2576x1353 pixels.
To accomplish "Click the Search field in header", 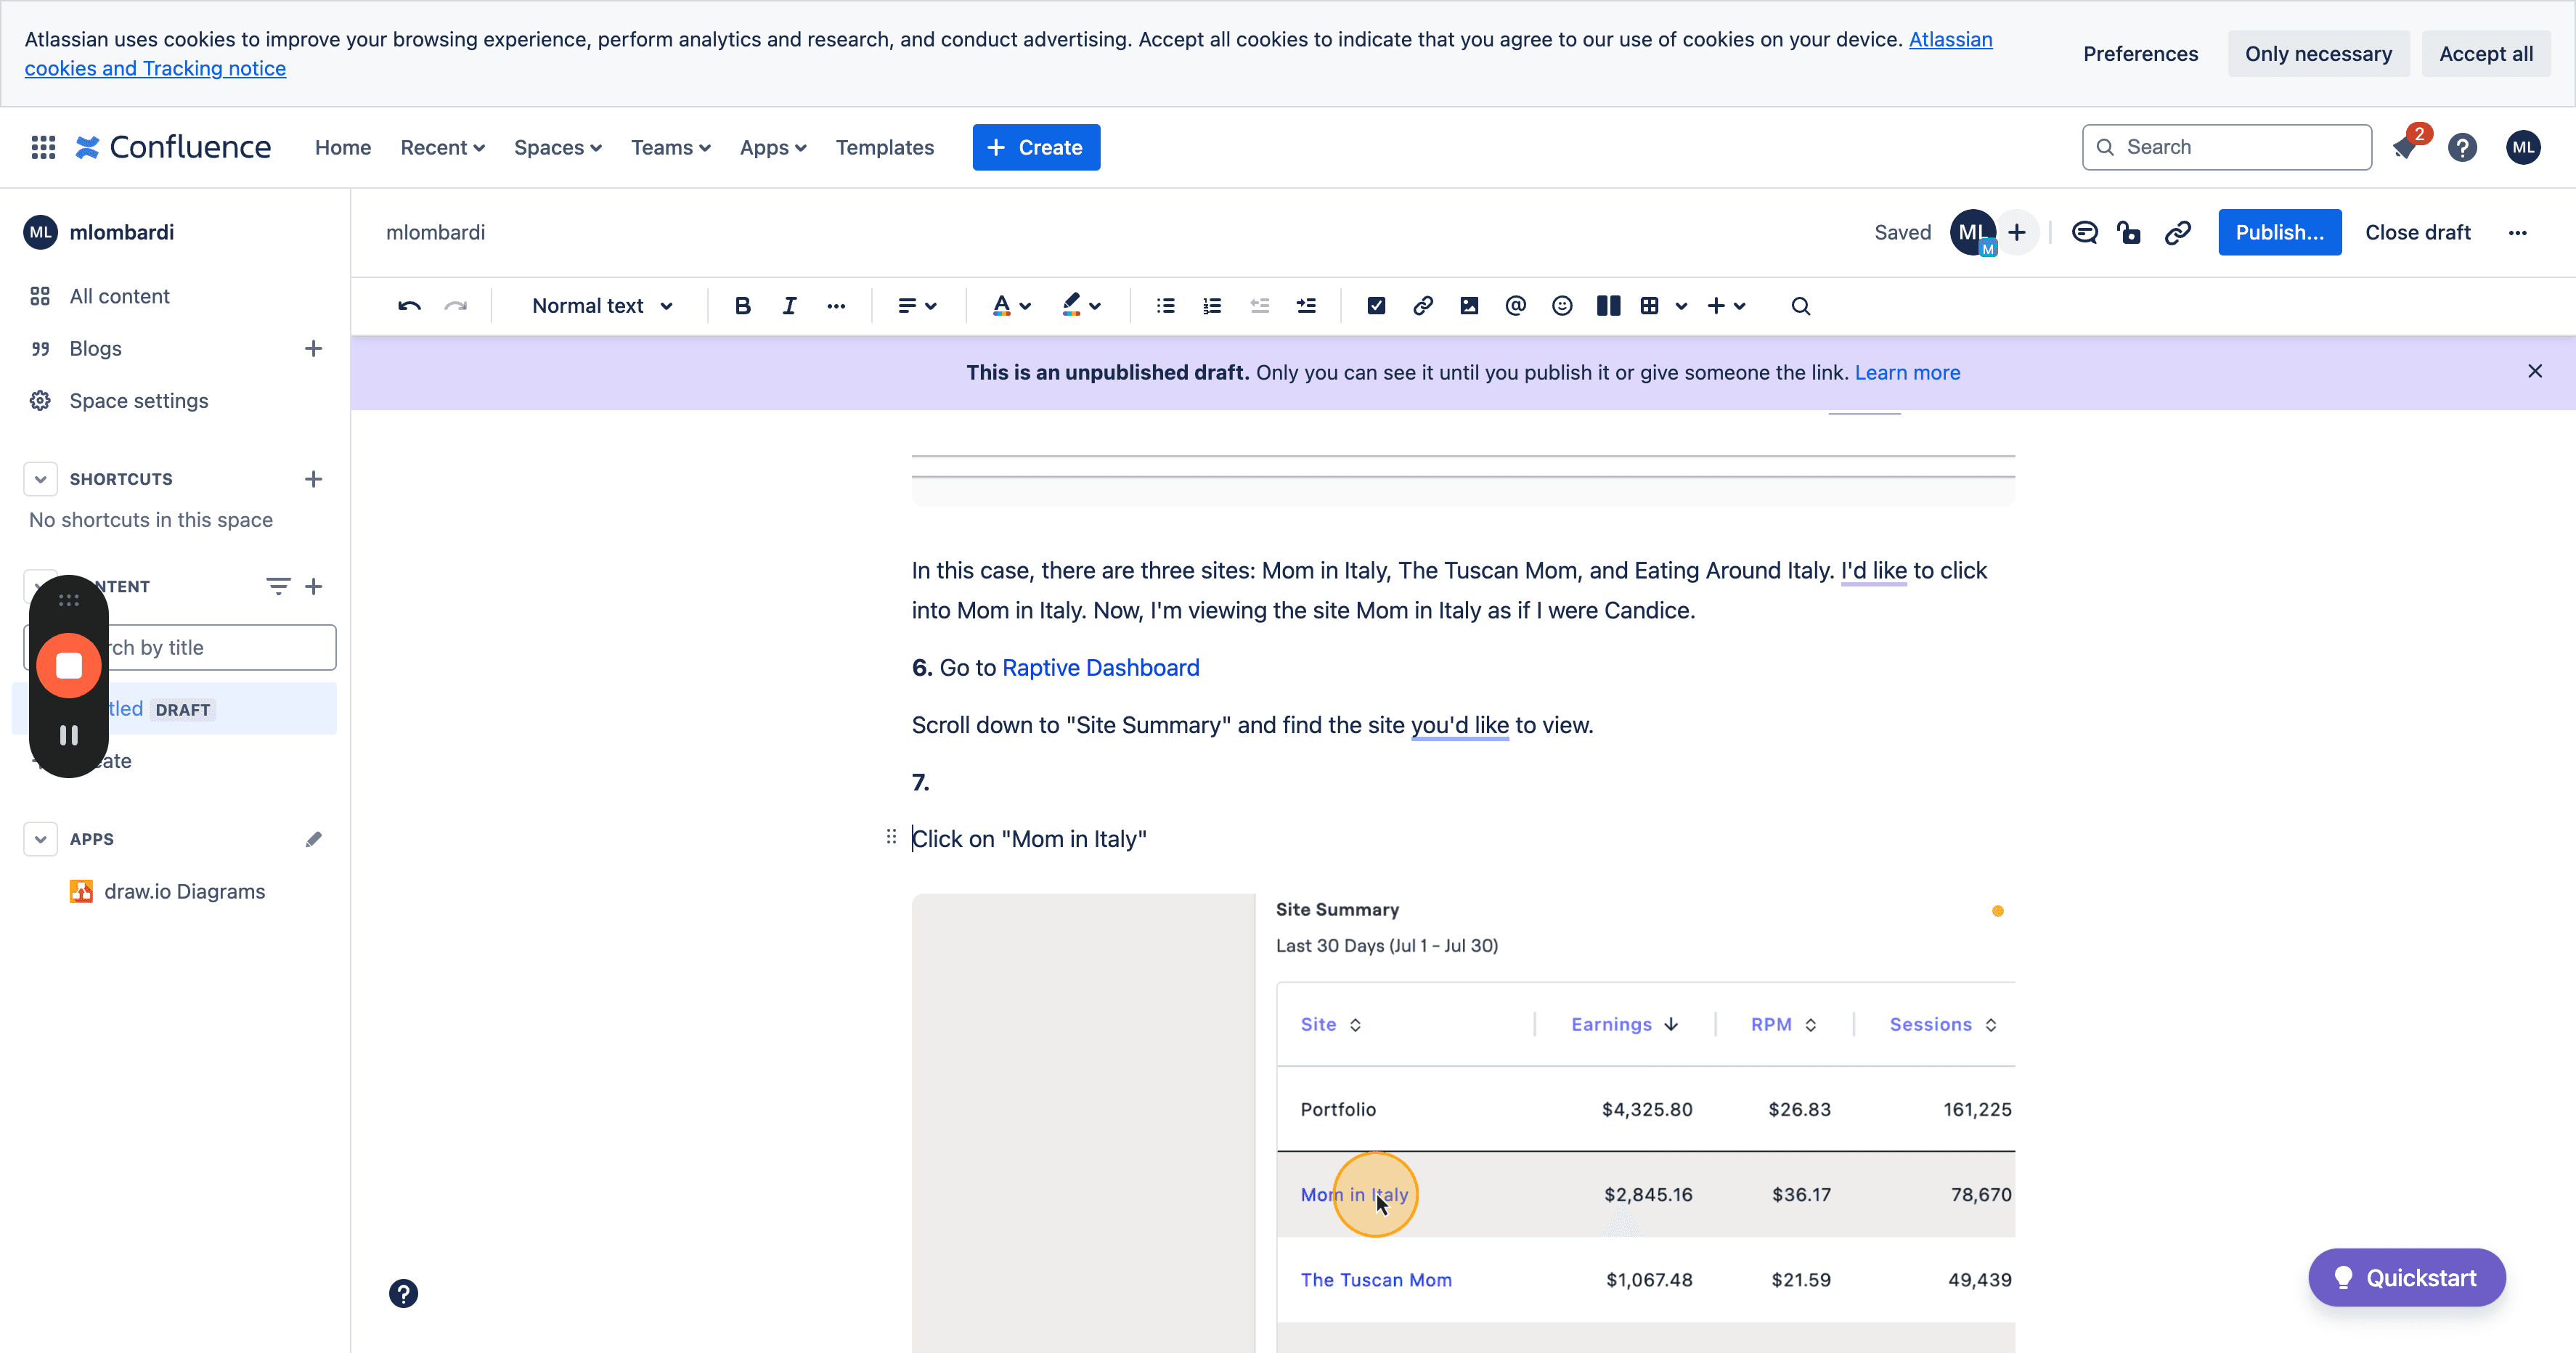I will [x=2226, y=148].
